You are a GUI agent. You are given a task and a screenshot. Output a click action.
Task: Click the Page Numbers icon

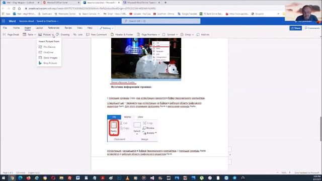click(138, 35)
